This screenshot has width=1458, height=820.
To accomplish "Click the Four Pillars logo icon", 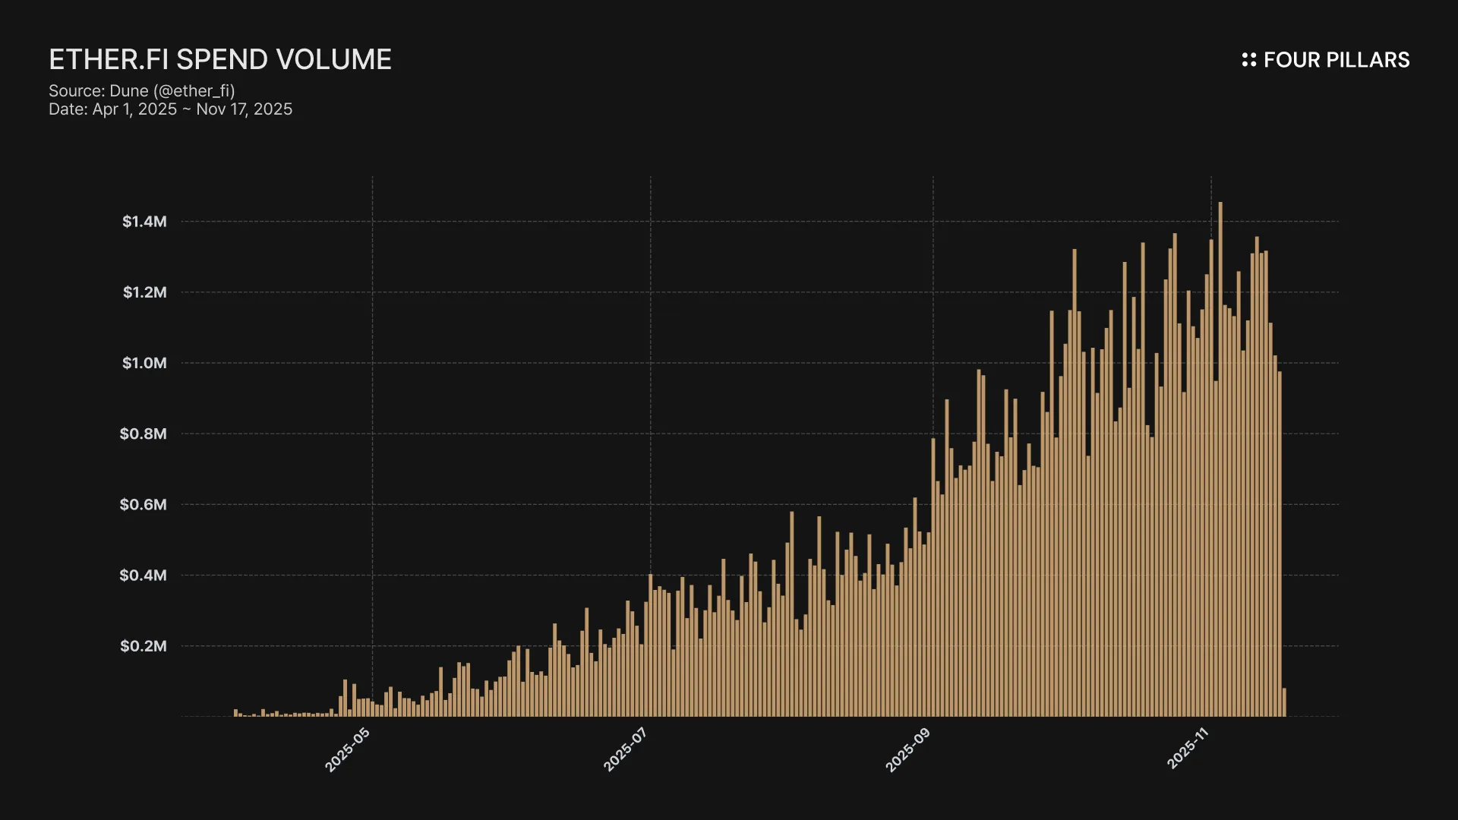I will [x=1248, y=60].
